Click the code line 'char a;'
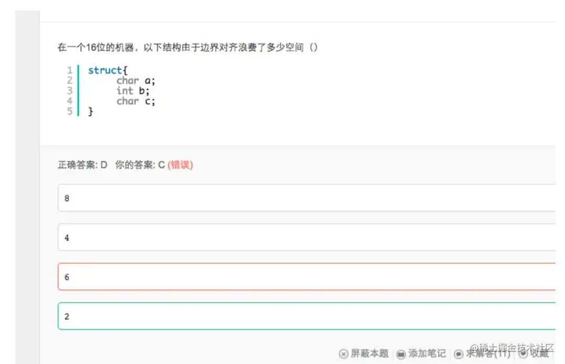The width and height of the screenshot is (565, 364). [135, 80]
